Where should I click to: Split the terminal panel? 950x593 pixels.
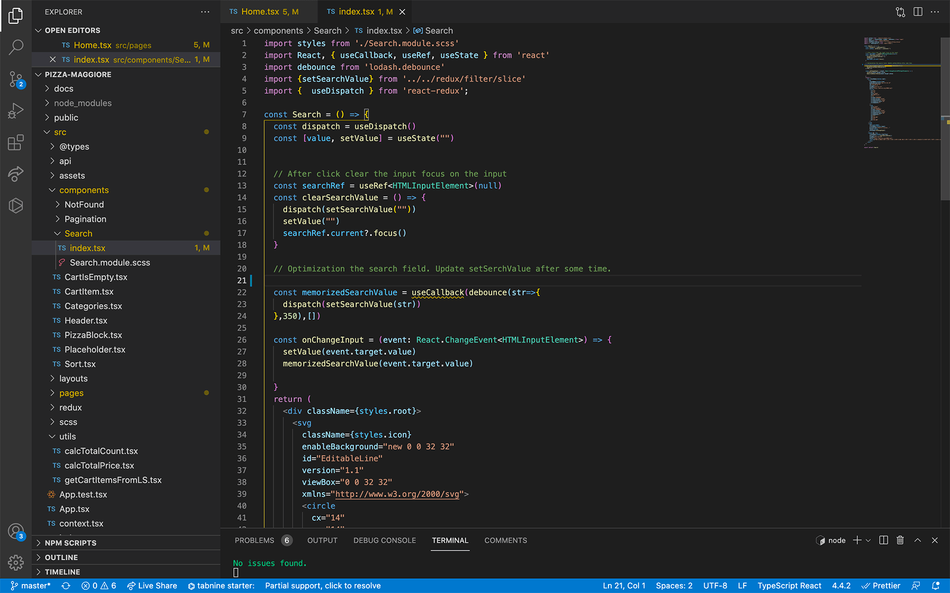[x=883, y=540]
